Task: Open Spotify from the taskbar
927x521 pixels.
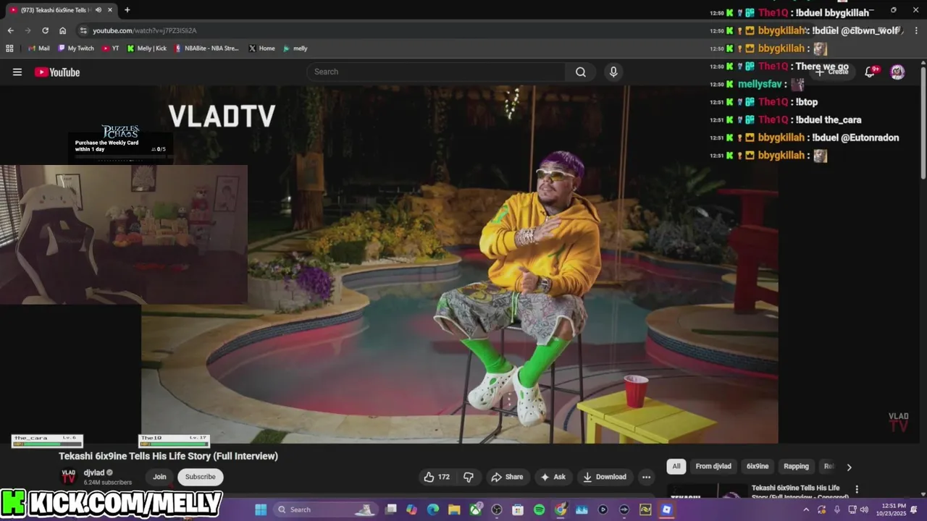Action: (x=539, y=509)
